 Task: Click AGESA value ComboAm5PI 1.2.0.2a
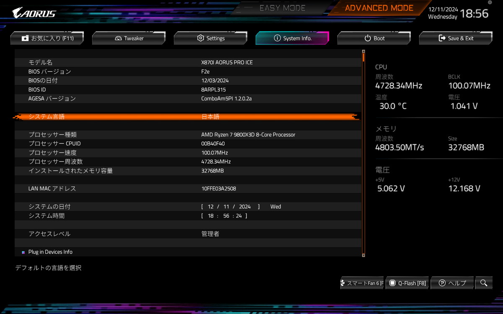pyautogui.click(x=226, y=99)
